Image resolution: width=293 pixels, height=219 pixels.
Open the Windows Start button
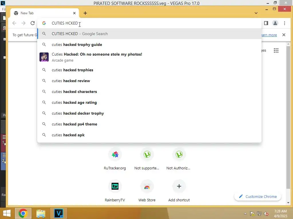(x=7, y=213)
